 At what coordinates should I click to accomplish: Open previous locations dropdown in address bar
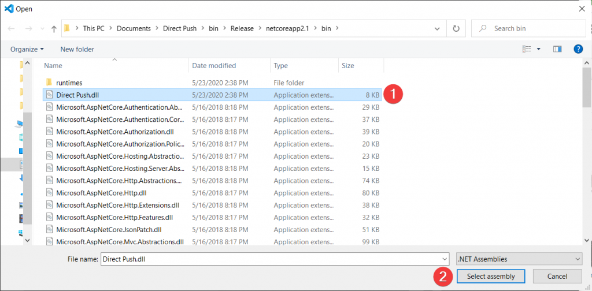tap(437, 29)
